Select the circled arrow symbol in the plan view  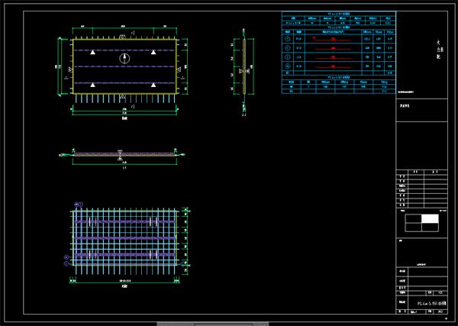124,59
